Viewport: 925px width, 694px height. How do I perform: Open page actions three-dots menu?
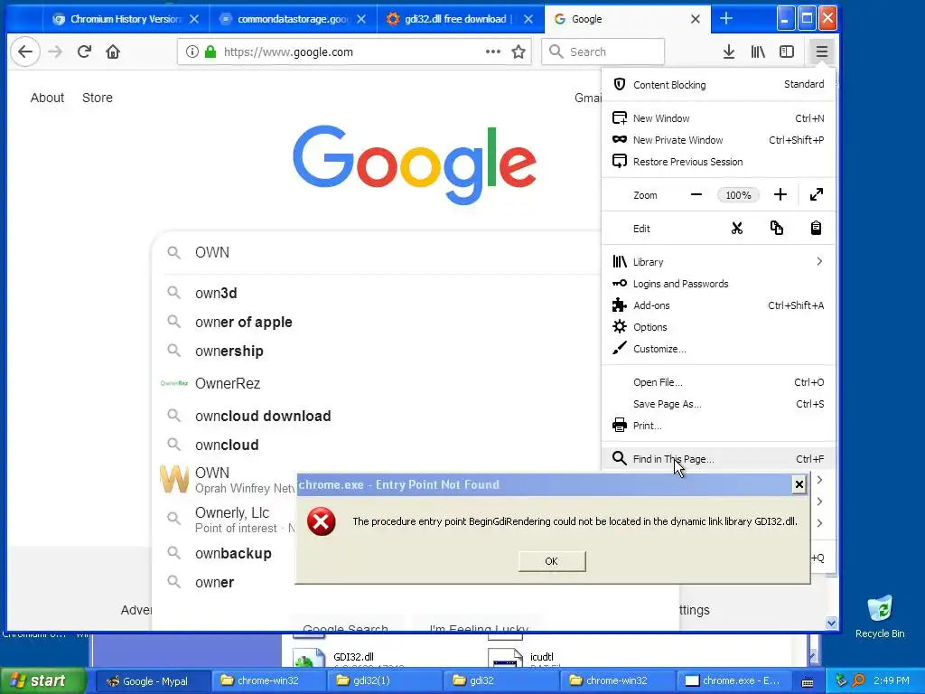coord(493,52)
